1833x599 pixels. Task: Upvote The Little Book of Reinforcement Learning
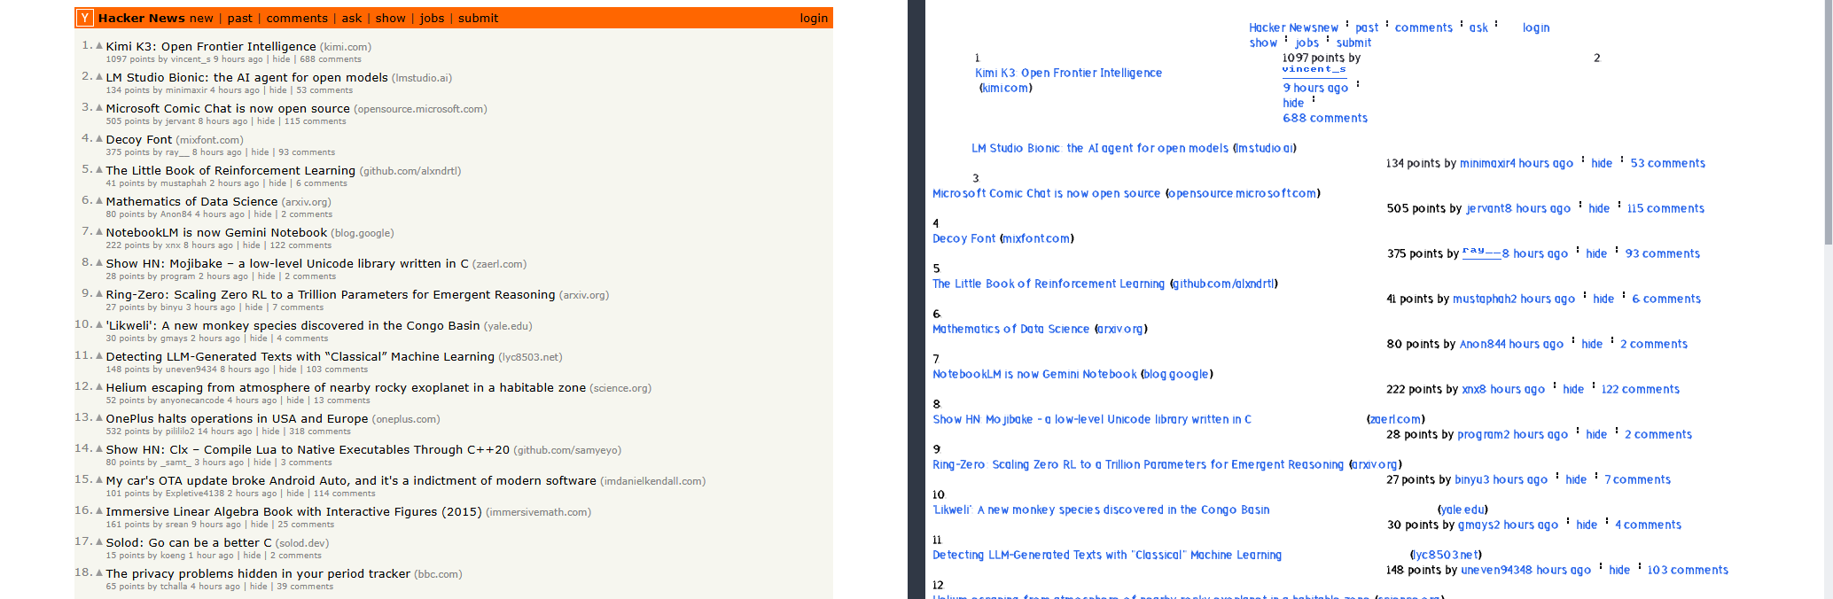tap(99, 169)
